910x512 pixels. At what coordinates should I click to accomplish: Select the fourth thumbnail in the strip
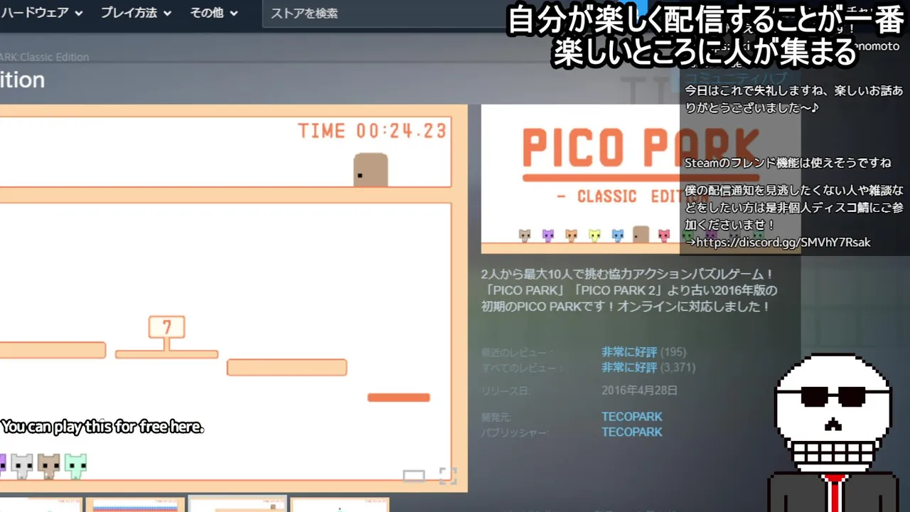click(x=340, y=504)
